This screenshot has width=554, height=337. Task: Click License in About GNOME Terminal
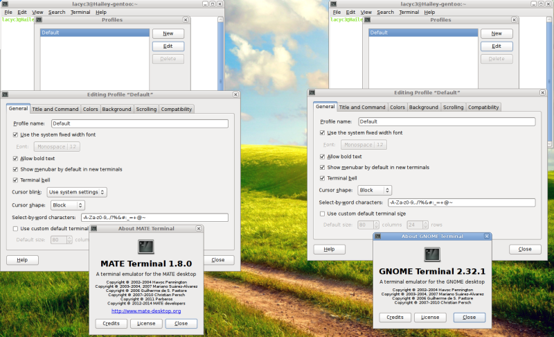pyautogui.click(x=430, y=318)
